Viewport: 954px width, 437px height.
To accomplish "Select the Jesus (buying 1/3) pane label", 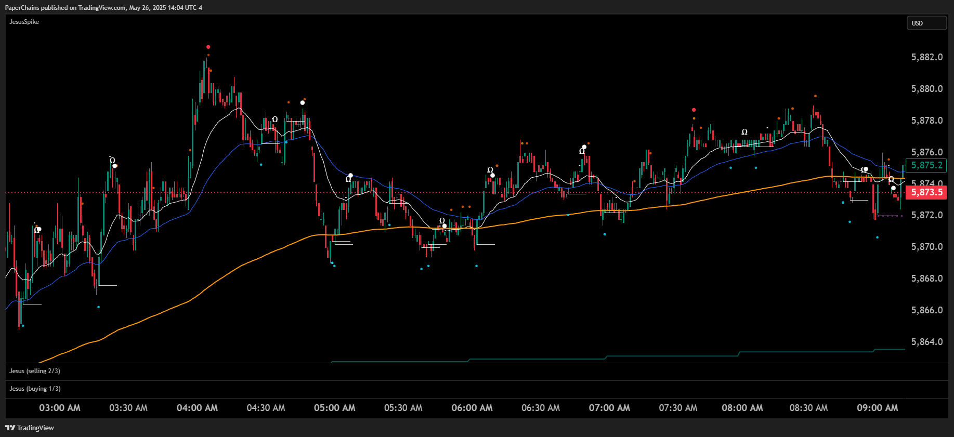I will 35,389.
